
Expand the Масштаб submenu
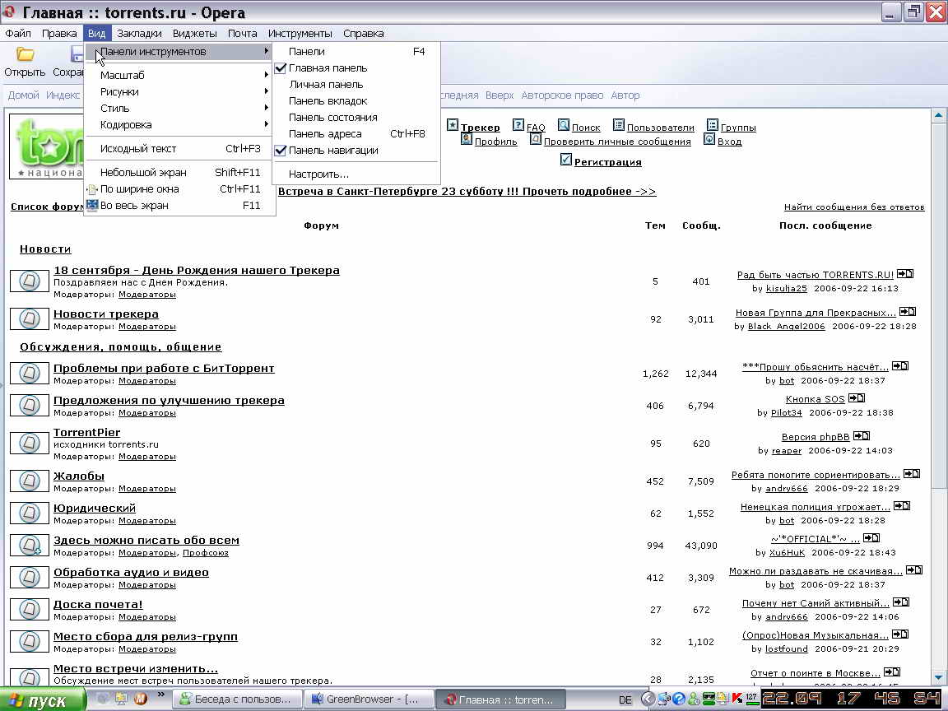tap(179, 76)
